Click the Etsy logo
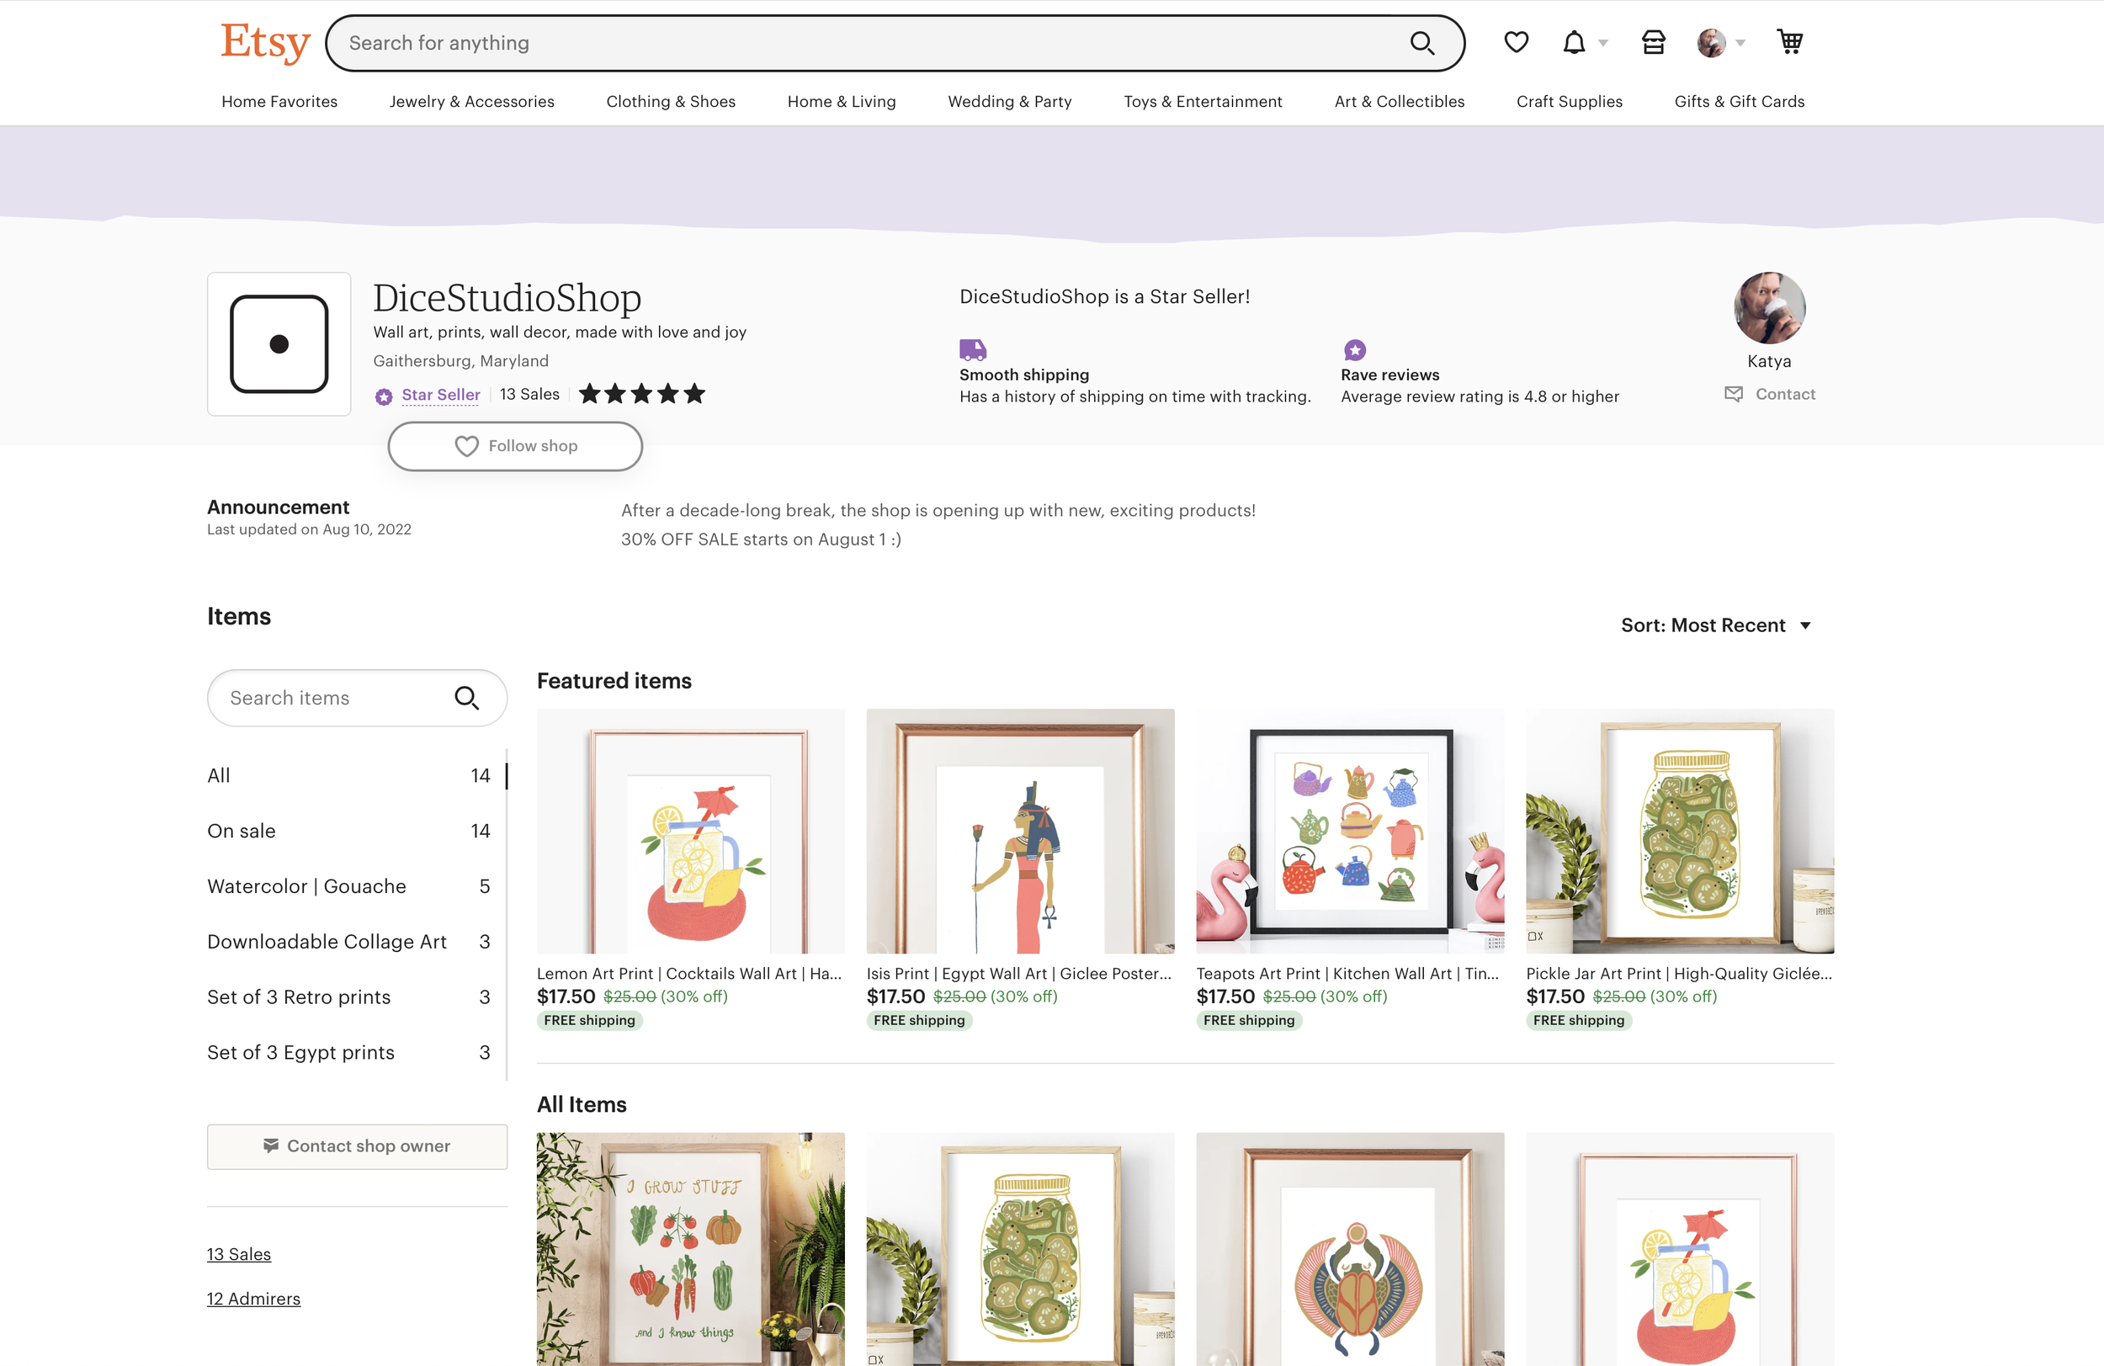The image size is (2104, 1366). pos(265,41)
